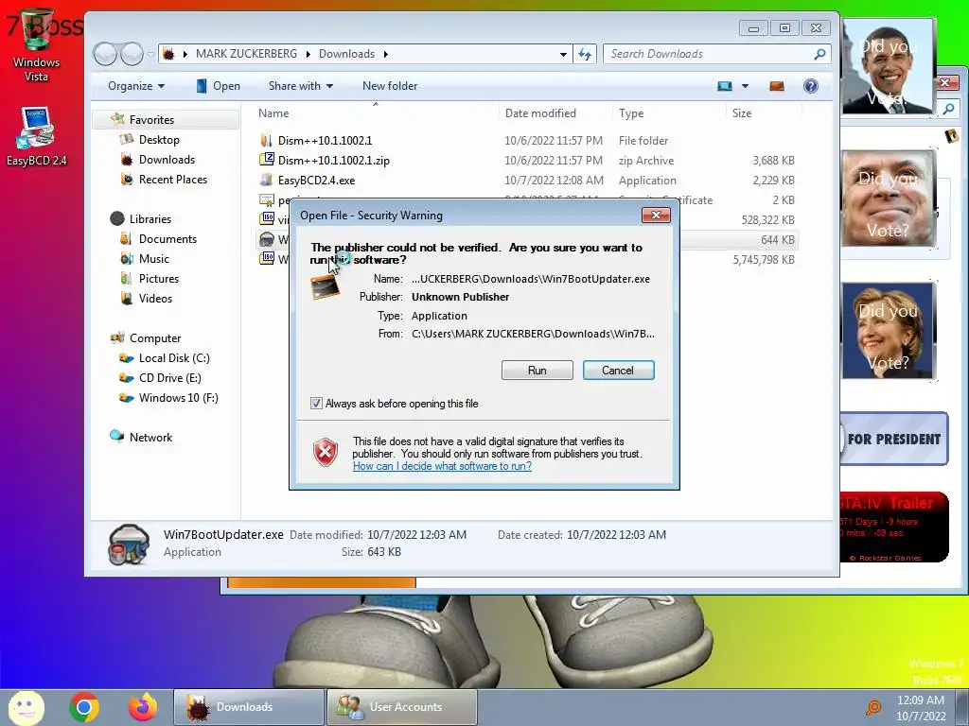Open Explorer help icon
This screenshot has width=969, height=726.
pos(810,86)
